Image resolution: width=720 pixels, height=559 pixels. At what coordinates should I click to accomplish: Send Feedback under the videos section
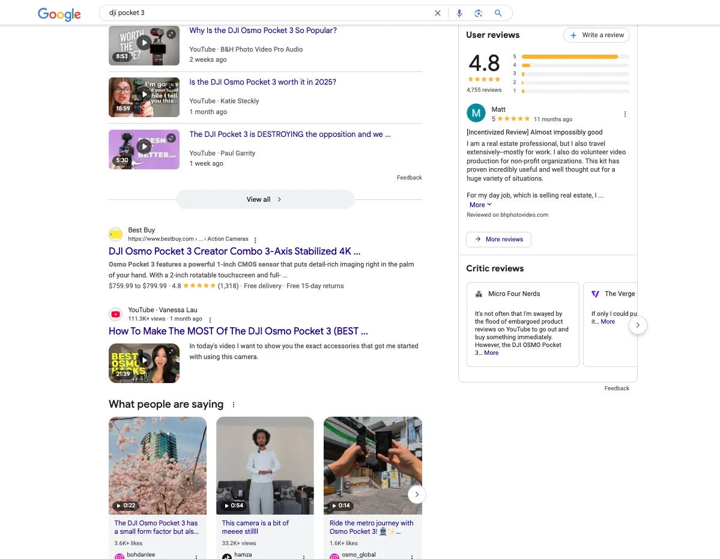point(409,178)
